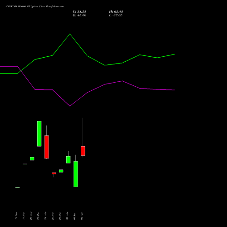Click the '25 Mar' date label
The height and width of the screenshot is (227, 227).
pos(53,216)
